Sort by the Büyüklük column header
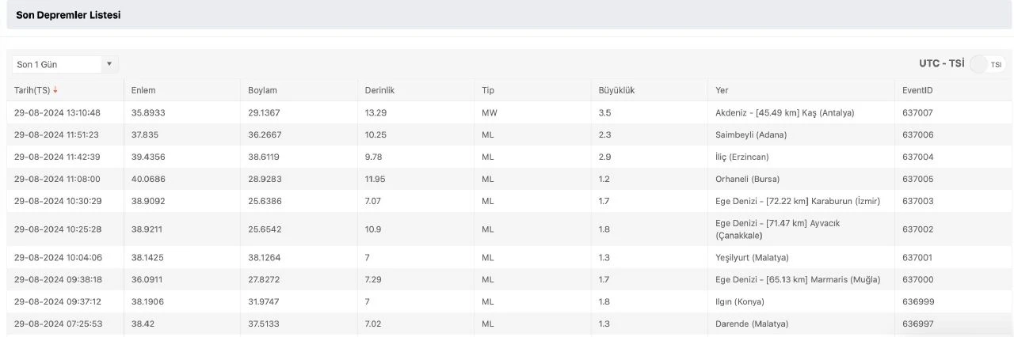Screen dimensions: 1014x337 tap(616, 90)
